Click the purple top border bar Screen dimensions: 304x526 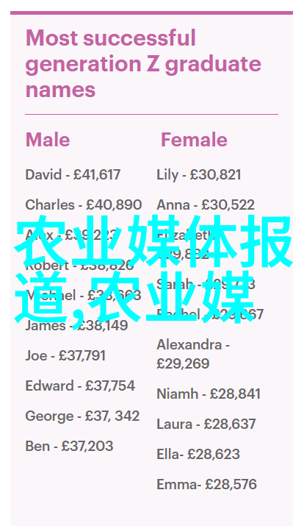(x=152, y=13)
